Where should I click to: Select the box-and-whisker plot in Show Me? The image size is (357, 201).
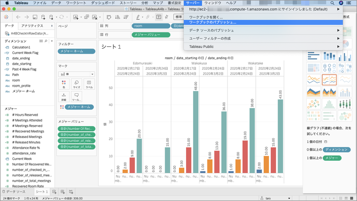[345, 104]
